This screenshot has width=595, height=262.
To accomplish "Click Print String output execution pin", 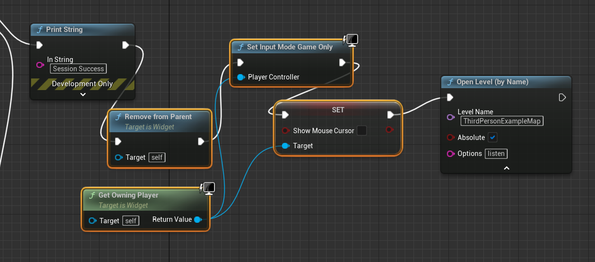I will 126,45.
